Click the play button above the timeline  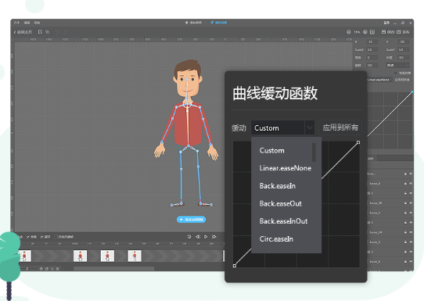(x=206, y=237)
